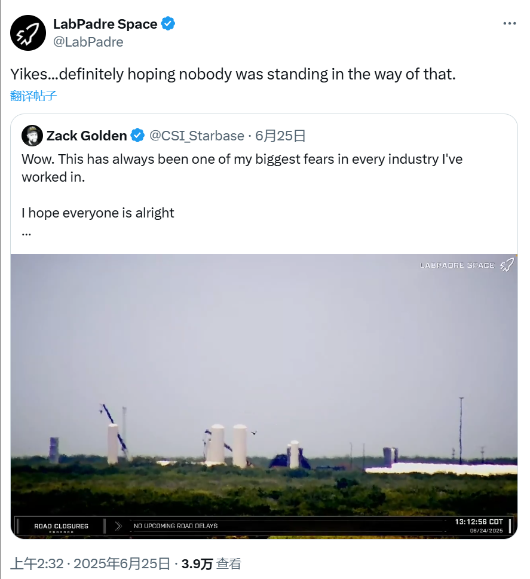Click the ROAD CLOSURES label in the video
Screen dimensions: 530x579
point(61,526)
